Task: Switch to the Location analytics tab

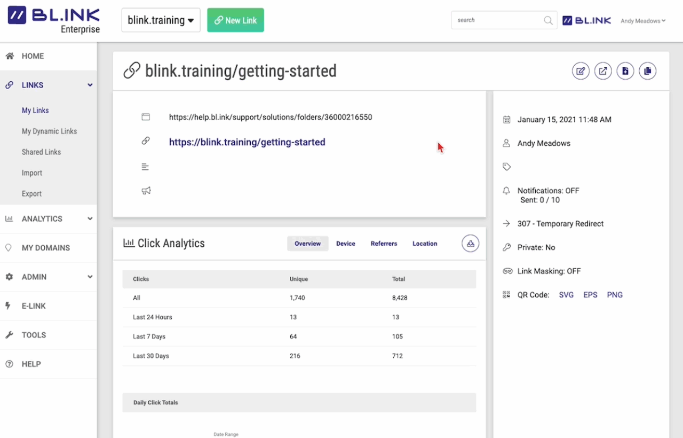Action: (425, 244)
